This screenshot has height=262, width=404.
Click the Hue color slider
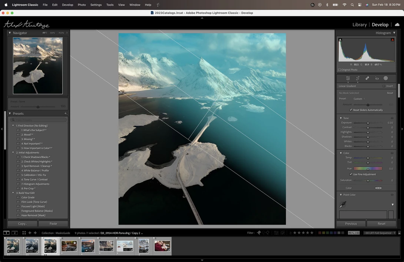[x=368, y=169]
